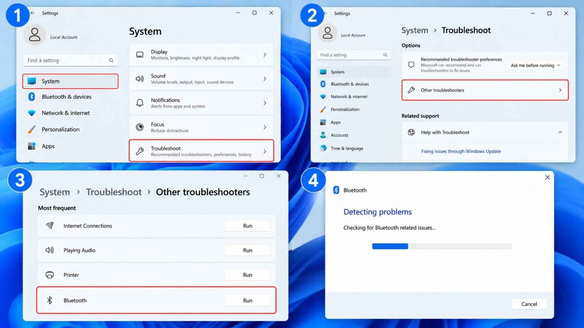584x328 pixels.
Task: Click the Bluetooth detection progress bar
Action: 442,246
